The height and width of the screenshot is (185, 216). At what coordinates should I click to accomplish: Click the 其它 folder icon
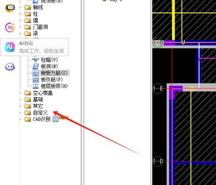(x=27, y=106)
